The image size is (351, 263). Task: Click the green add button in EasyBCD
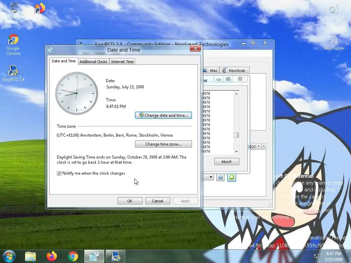pyautogui.click(x=232, y=178)
